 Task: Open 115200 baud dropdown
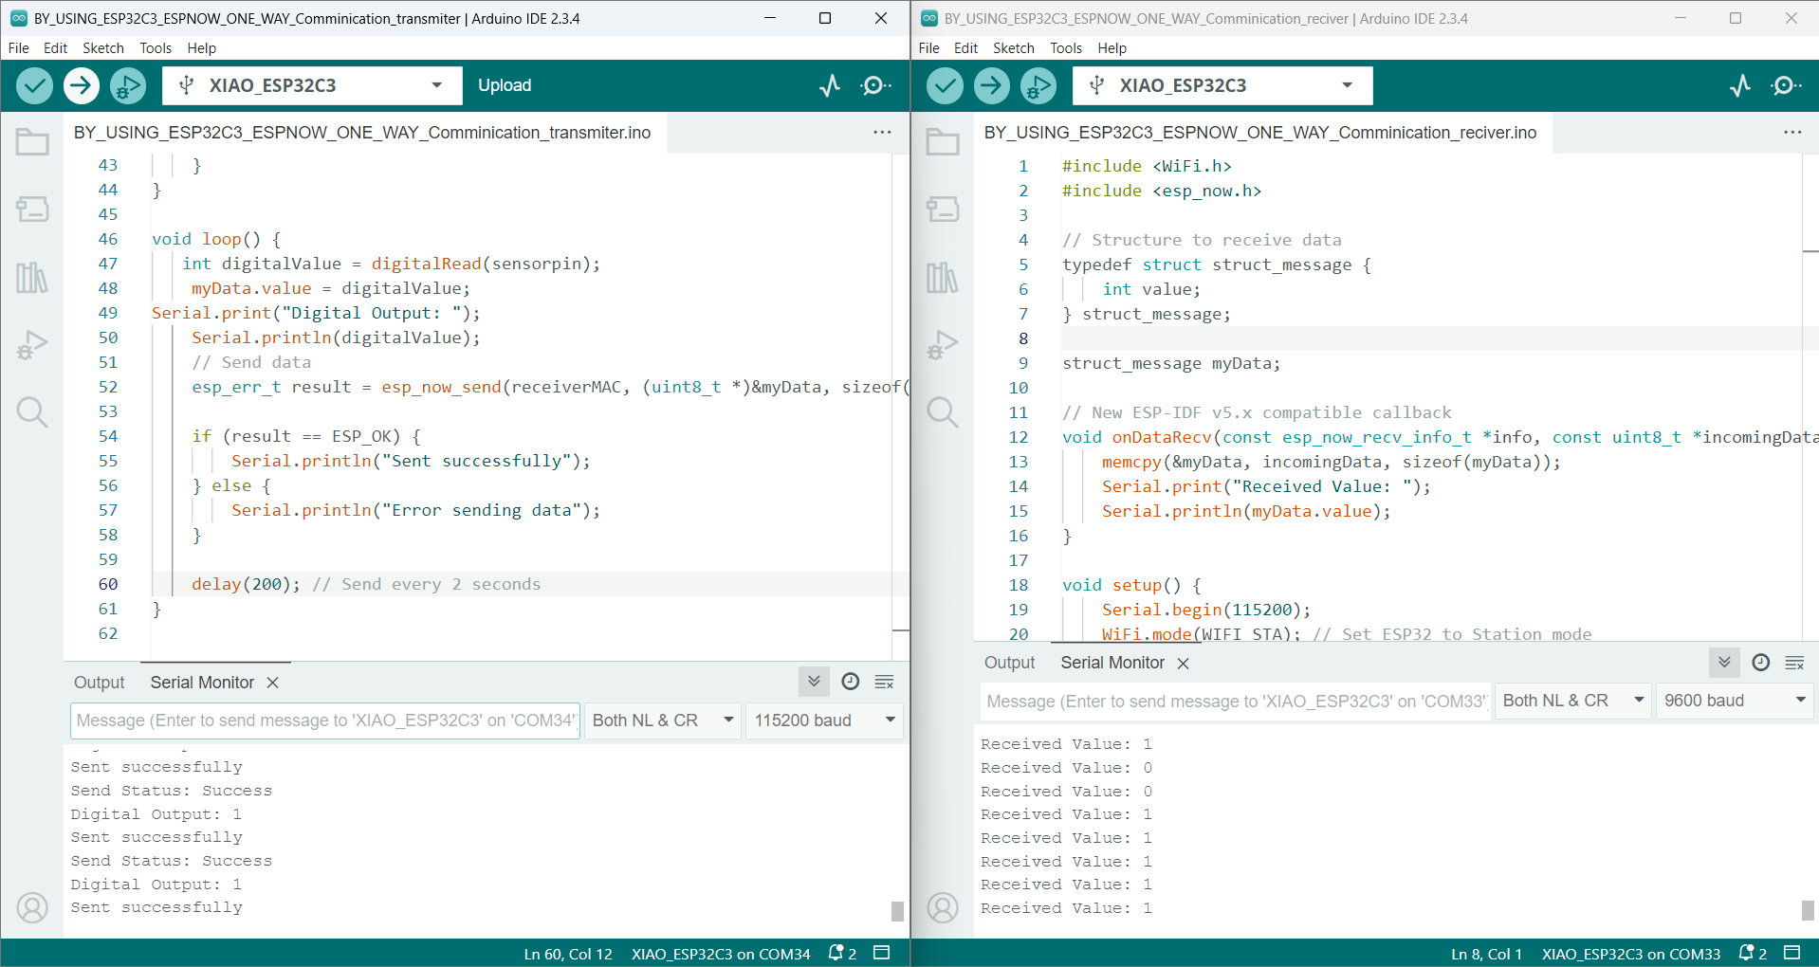824,721
